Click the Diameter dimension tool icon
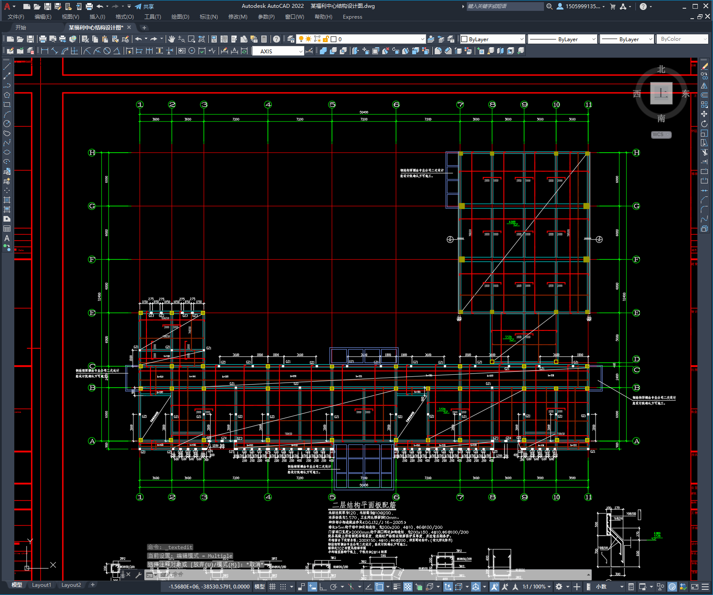713x595 pixels. (107, 51)
